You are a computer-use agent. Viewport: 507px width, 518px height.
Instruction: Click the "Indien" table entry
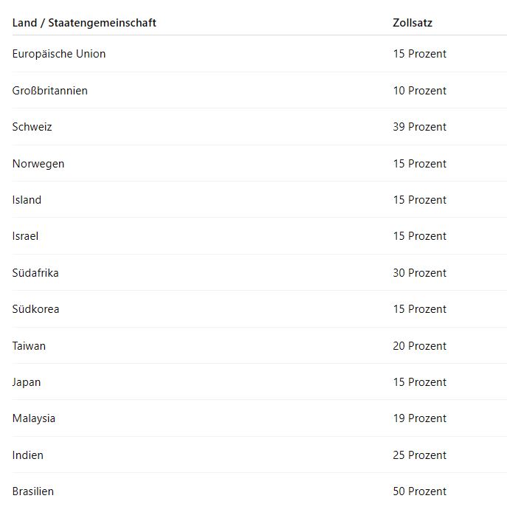[27, 455]
